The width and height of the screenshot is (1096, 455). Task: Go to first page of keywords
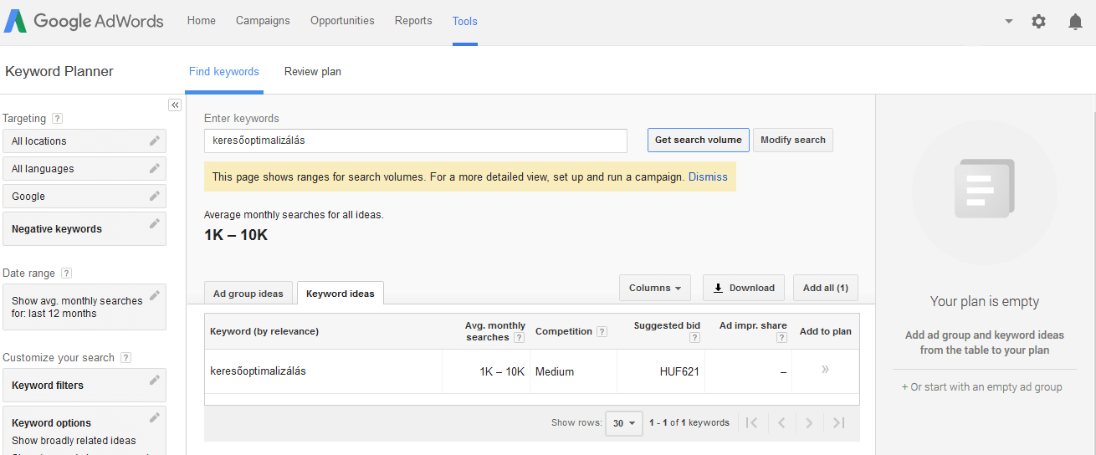[x=751, y=423]
